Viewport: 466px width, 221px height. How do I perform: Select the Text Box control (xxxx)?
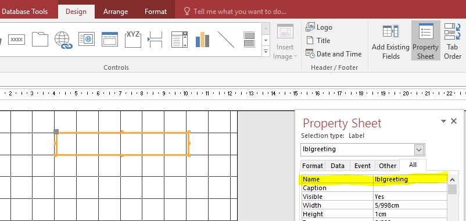17,40
